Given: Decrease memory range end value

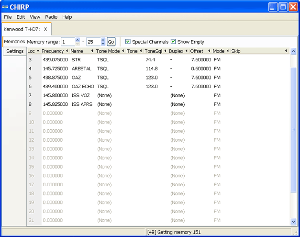Looking at the screenshot, I should (x=103, y=44).
